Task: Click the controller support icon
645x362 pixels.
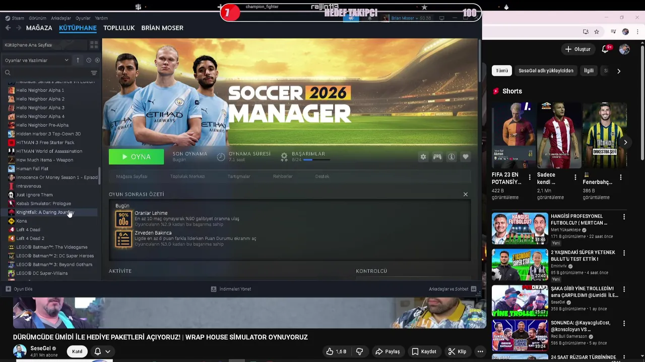Action: click(x=437, y=157)
